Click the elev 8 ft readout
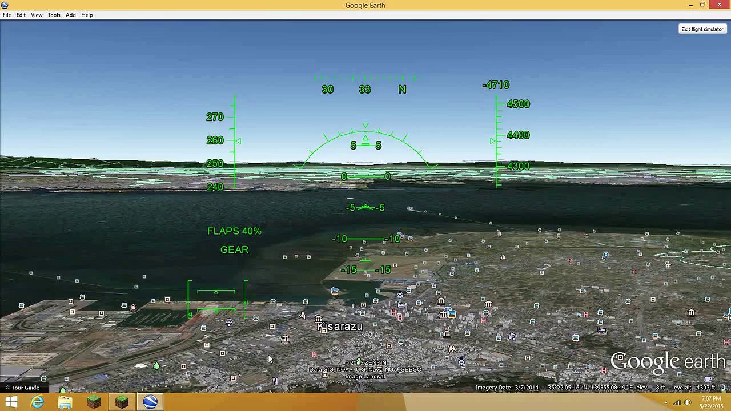Image resolution: width=731 pixels, height=411 pixels. coord(650,388)
